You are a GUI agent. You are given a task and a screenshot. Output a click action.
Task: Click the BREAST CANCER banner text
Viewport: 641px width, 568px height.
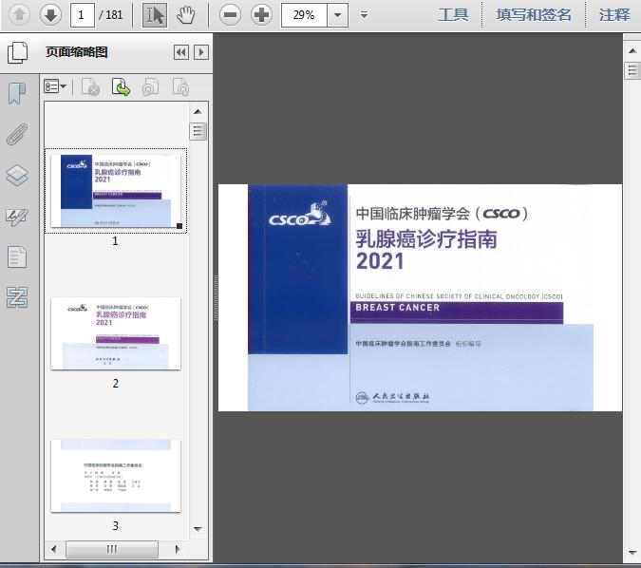pyautogui.click(x=397, y=308)
